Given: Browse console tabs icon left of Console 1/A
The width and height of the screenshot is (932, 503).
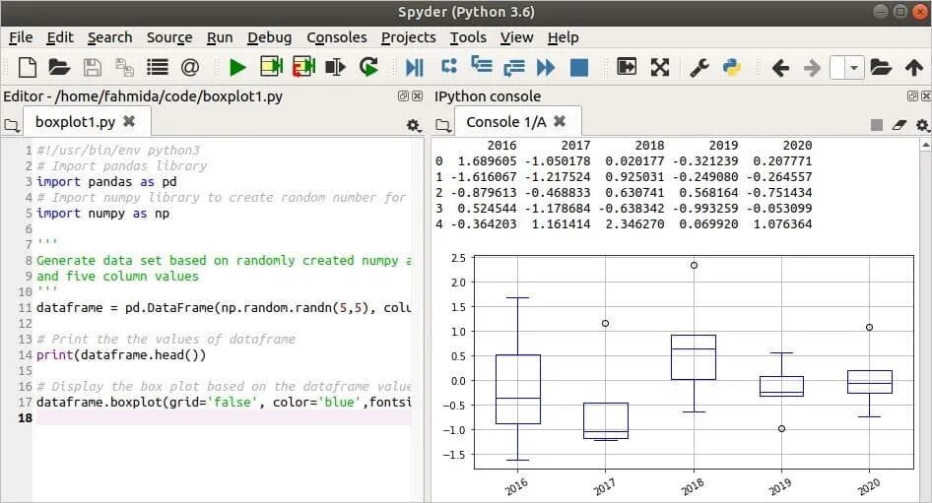Looking at the screenshot, I should click(x=442, y=125).
